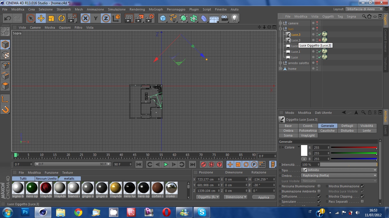Select the Move tool in toolbar
Viewport: 389px width, 218px height.
41,18
